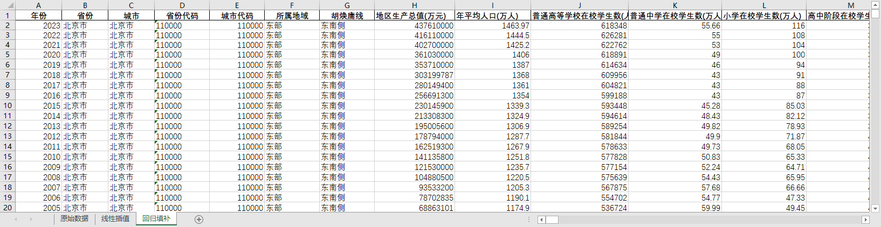
Task: Select column L header
Action: pyautogui.click(x=764, y=5)
